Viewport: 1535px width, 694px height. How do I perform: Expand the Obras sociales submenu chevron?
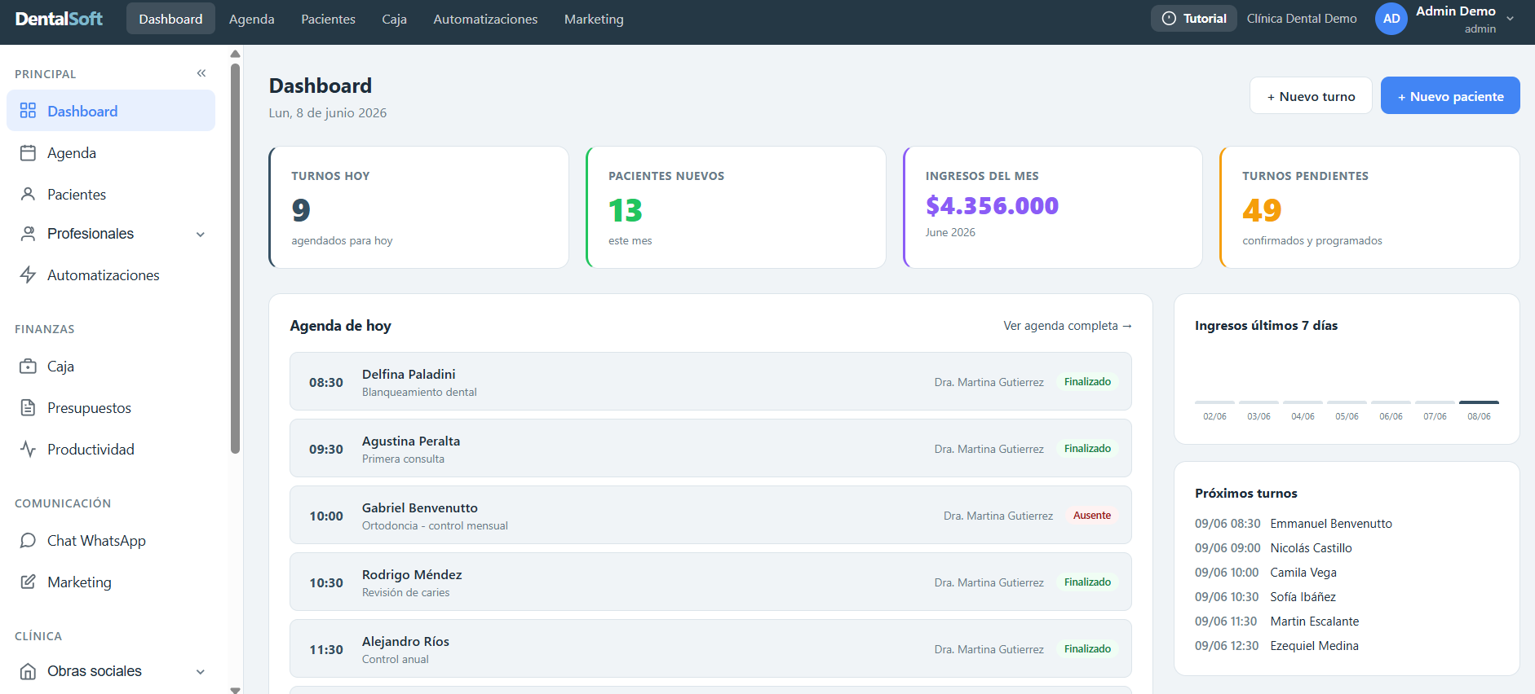click(201, 672)
